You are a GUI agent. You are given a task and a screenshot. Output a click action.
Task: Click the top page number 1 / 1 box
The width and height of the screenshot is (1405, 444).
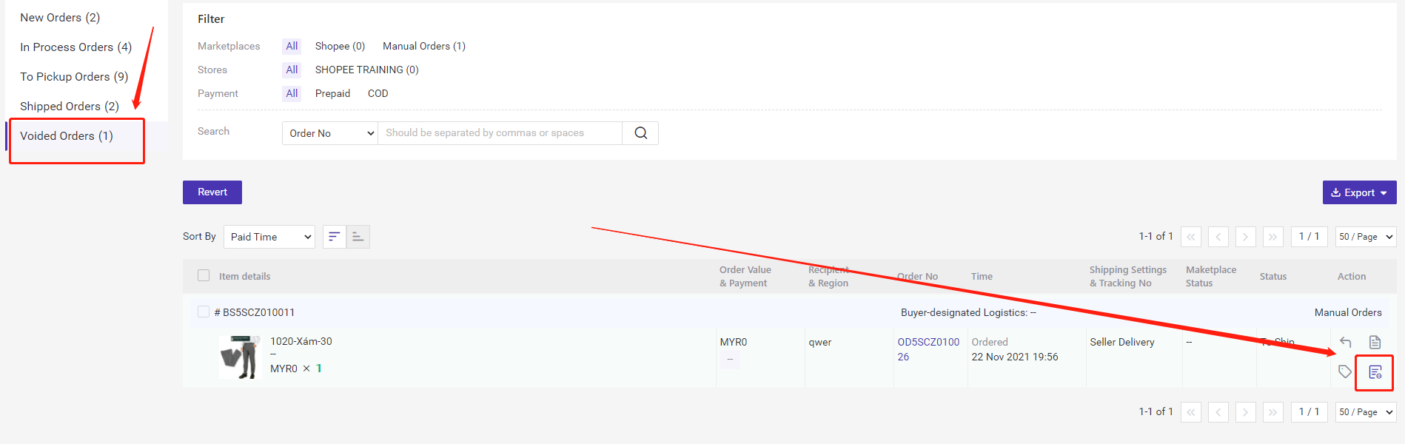1309,237
